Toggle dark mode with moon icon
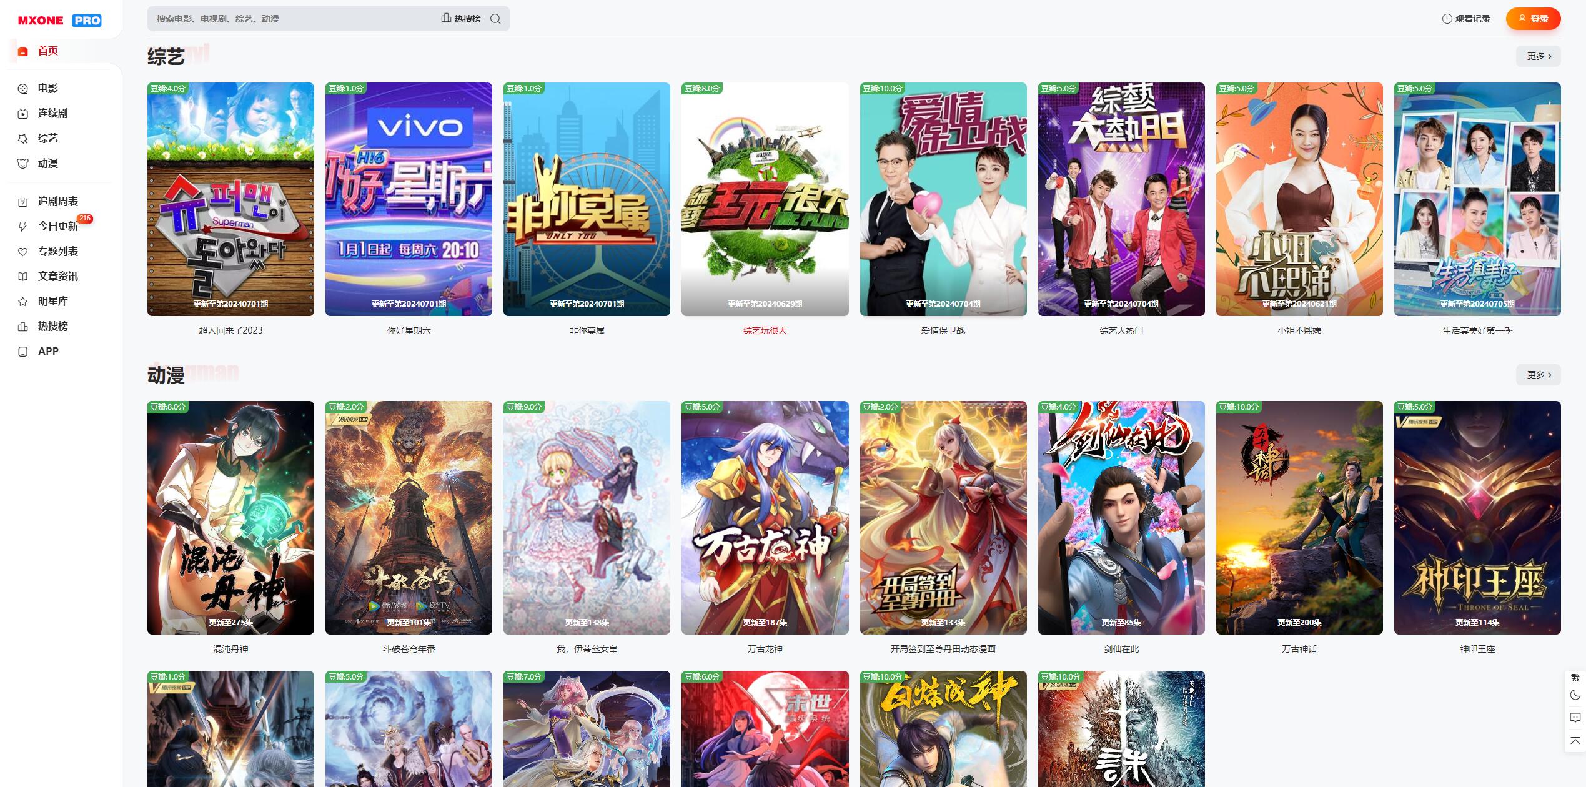Screen dimensions: 1586x787 1575,695
